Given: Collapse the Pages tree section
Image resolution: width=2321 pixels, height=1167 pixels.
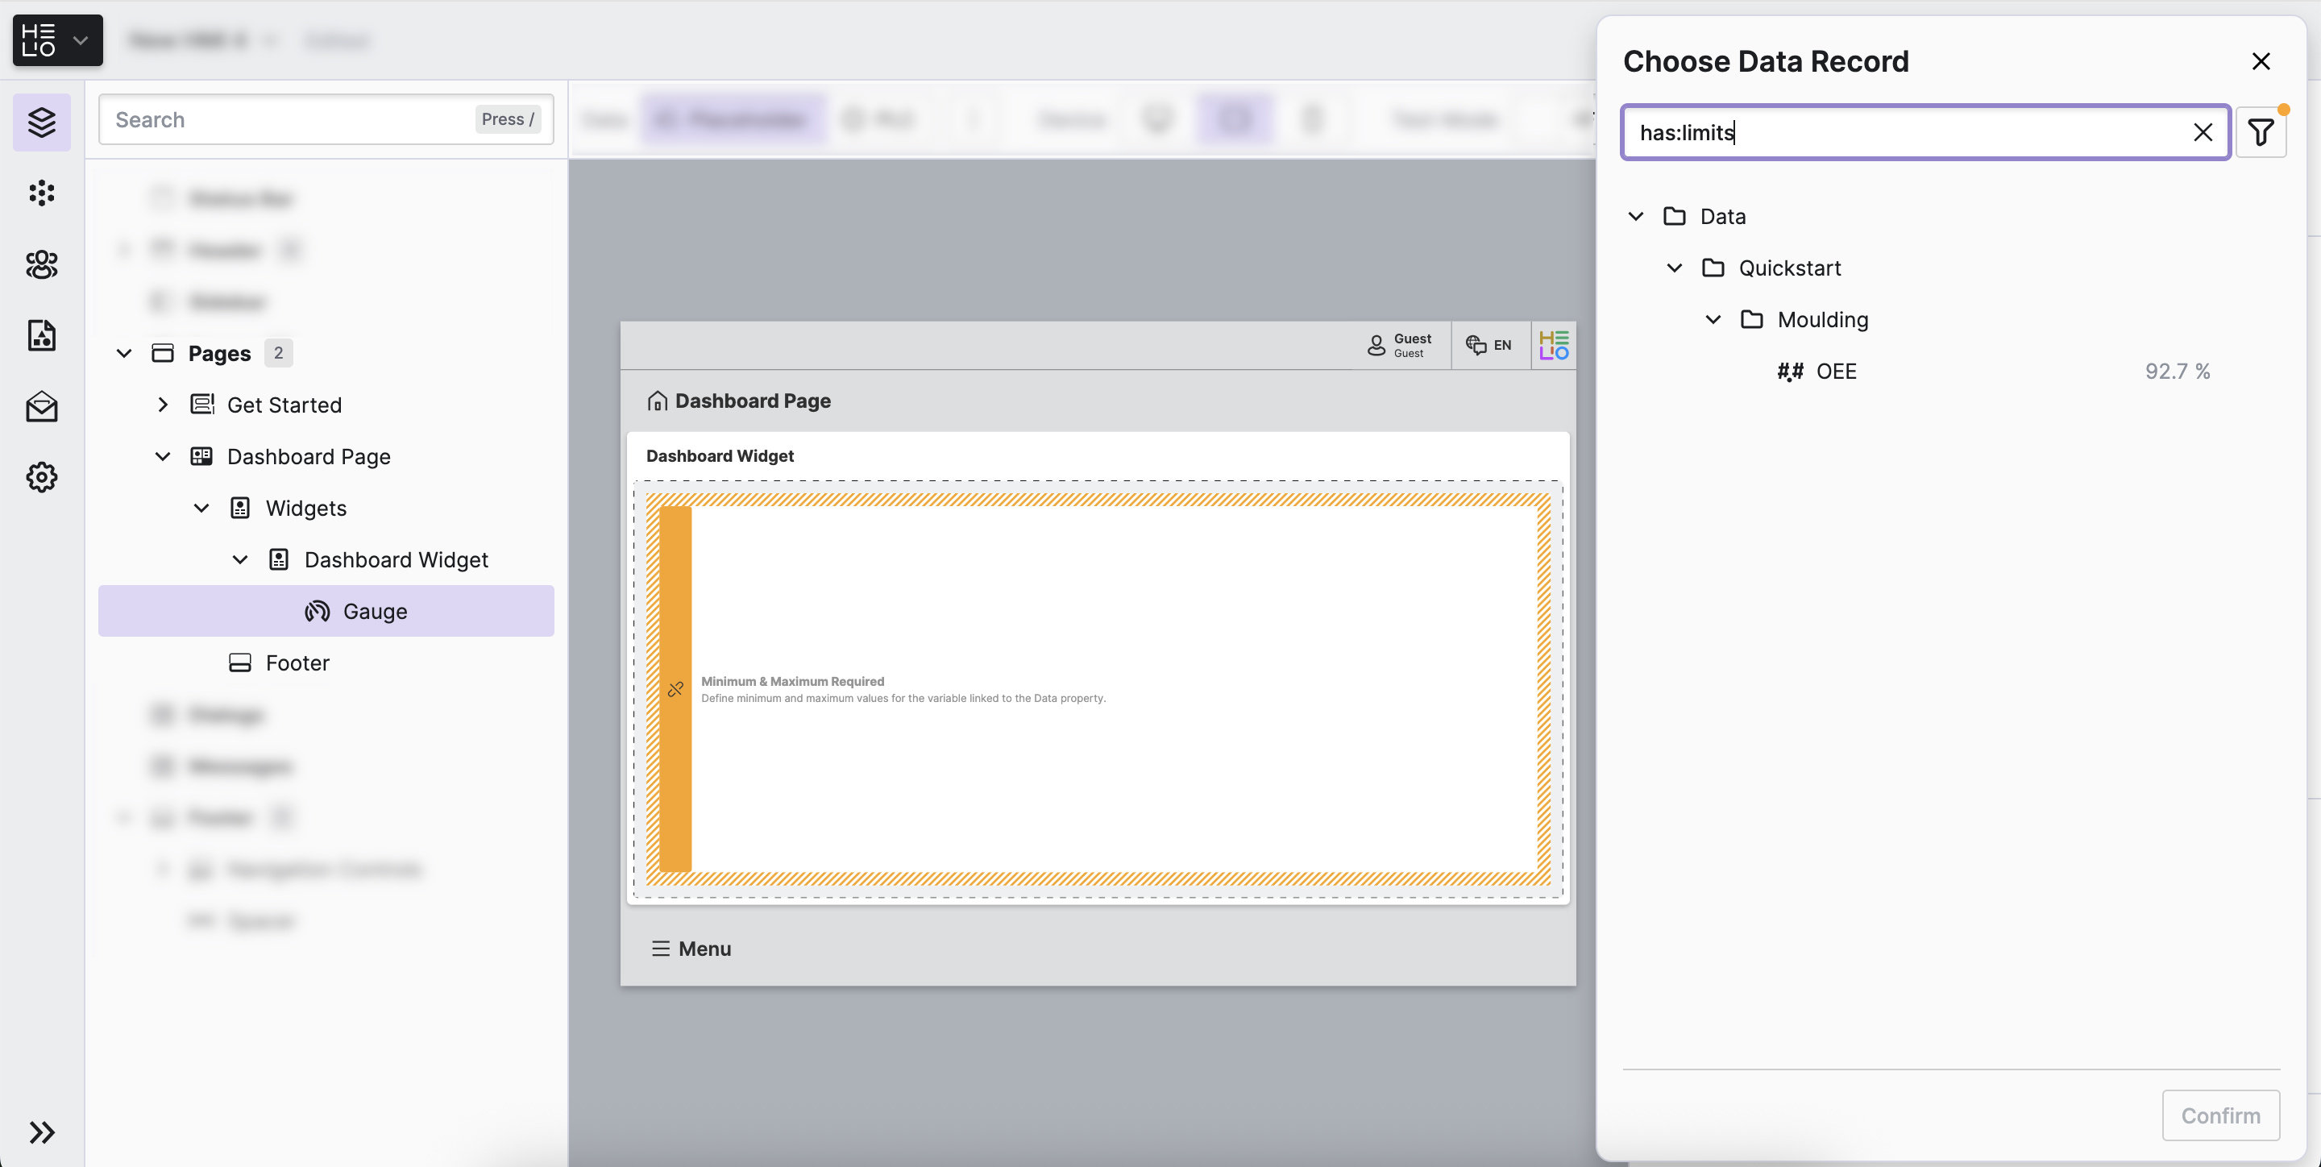Looking at the screenshot, I should [124, 353].
